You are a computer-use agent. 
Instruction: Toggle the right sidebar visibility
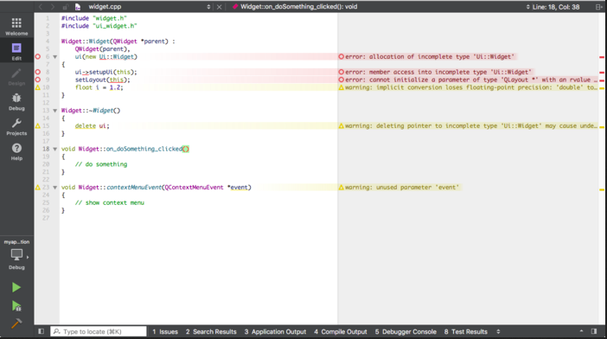(x=594, y=331)
